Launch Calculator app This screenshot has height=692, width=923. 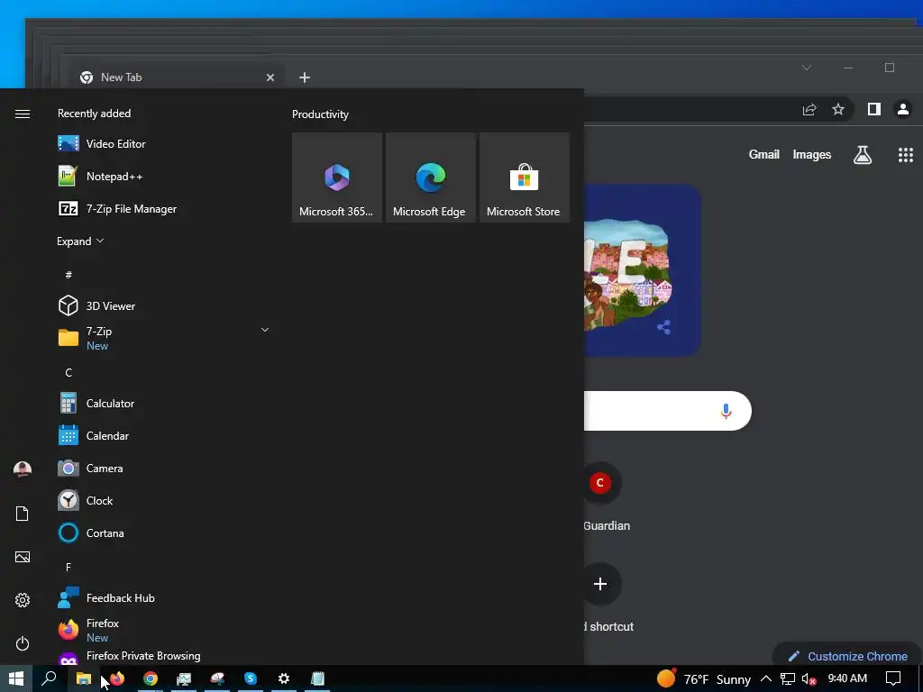tap(165, 403)
